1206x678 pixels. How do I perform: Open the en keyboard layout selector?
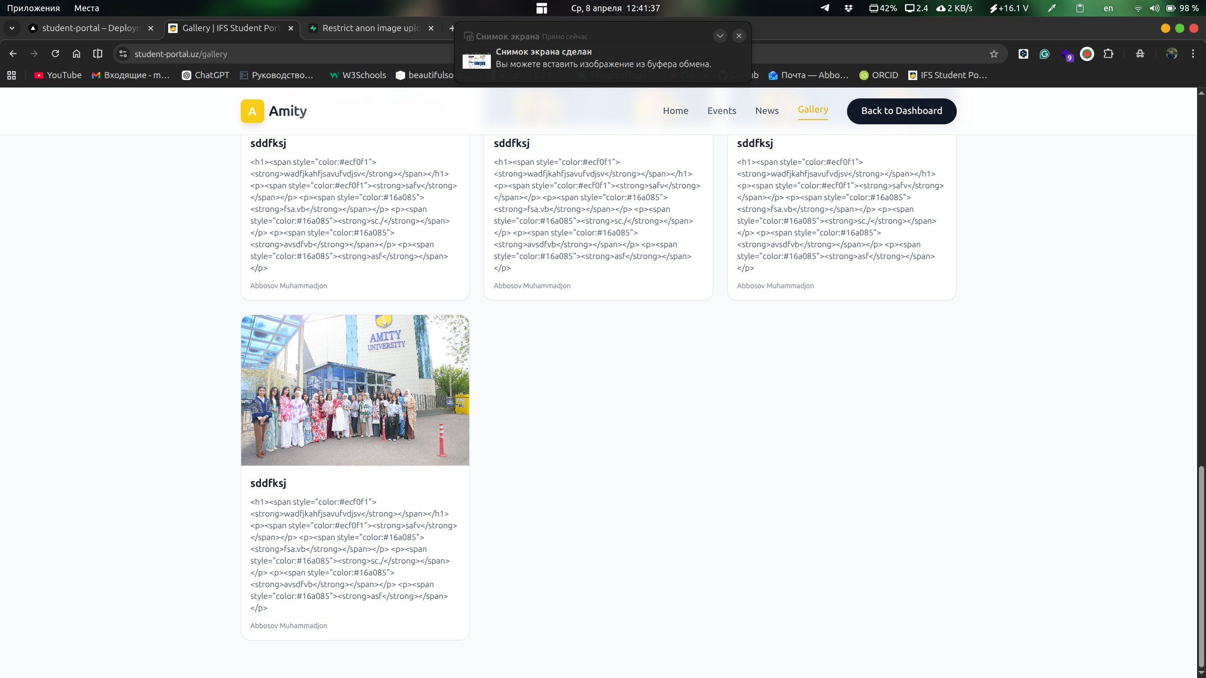point(1108,8)
